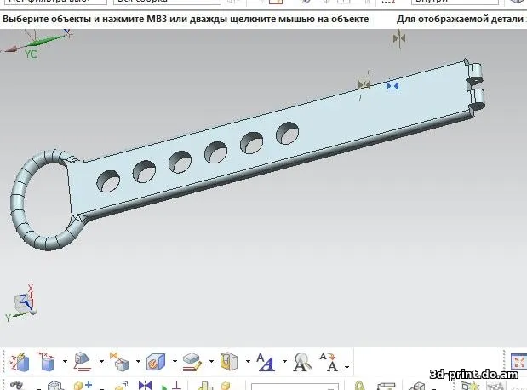527x390 pixels.
Task: Select the gray block with pencil icon
Action: pos(192,362)
